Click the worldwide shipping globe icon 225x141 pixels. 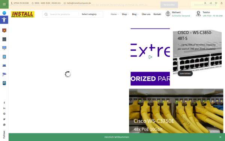pos(168,14)
